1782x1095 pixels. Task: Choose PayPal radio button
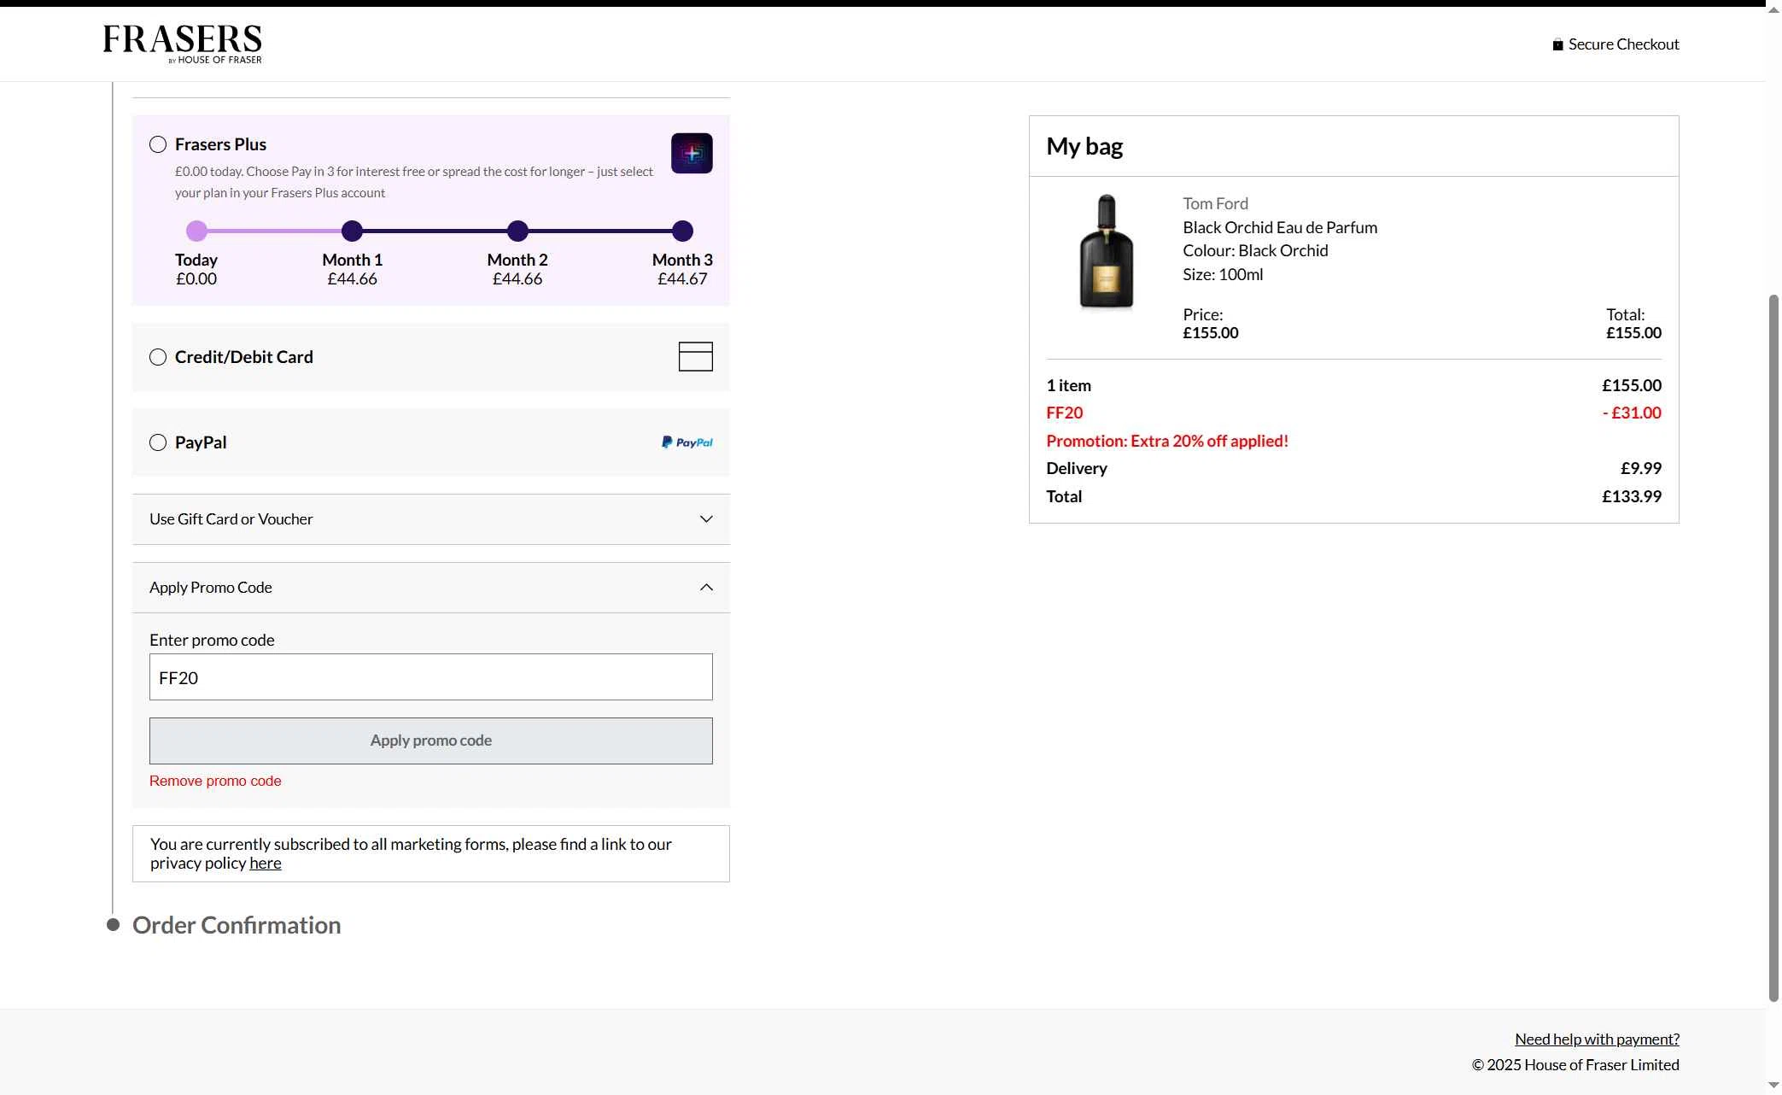pos(158,442)
